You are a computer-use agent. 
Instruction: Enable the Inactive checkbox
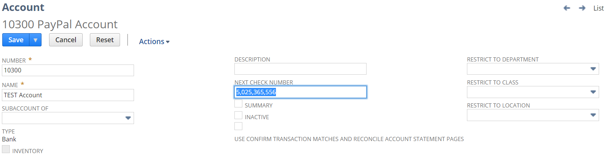coord(239,115)
